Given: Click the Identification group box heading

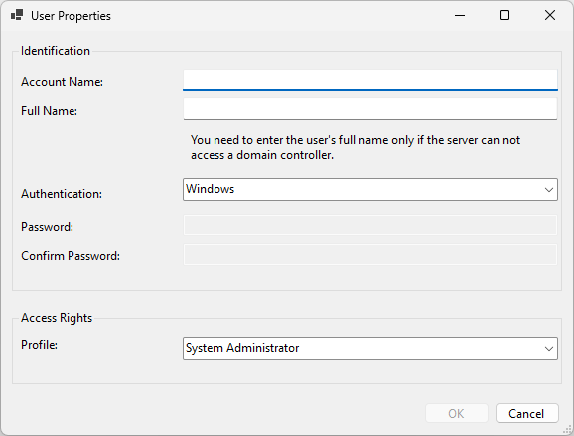Looking at the screenshot, I should click(x=56, y=51).
